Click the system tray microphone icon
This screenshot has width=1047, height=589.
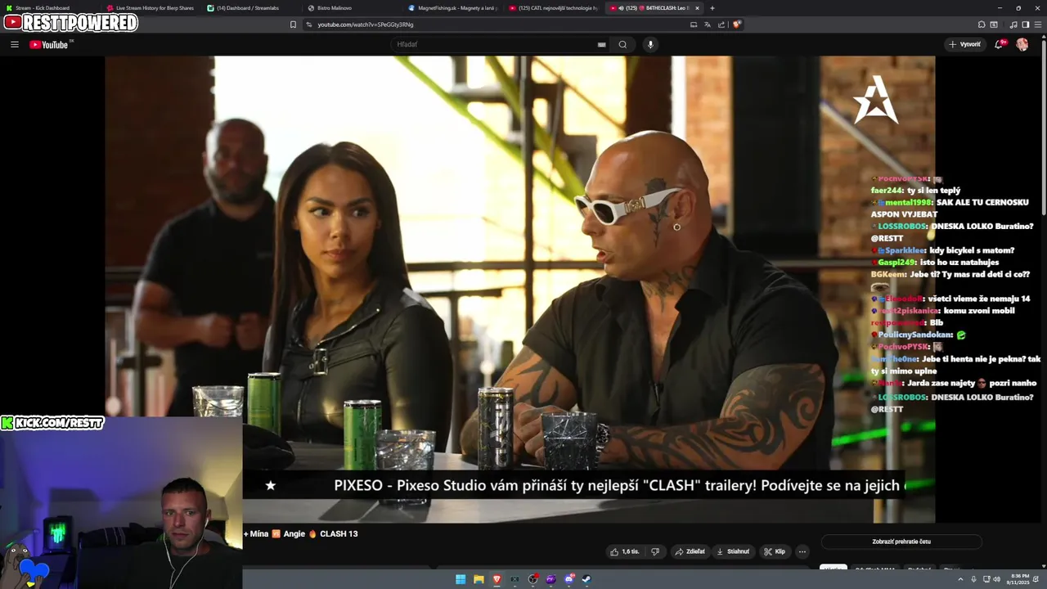(973, 579)
